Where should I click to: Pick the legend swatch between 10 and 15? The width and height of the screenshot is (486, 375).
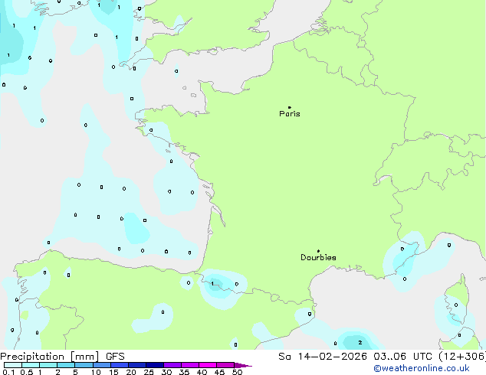pos(102,365)
